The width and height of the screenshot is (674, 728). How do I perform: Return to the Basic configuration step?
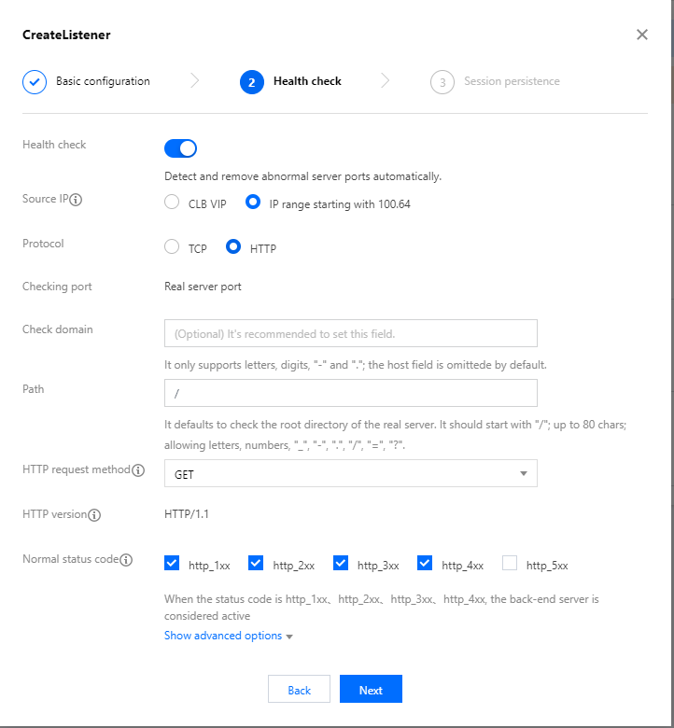pyautogui.click(x=102, y=82)
